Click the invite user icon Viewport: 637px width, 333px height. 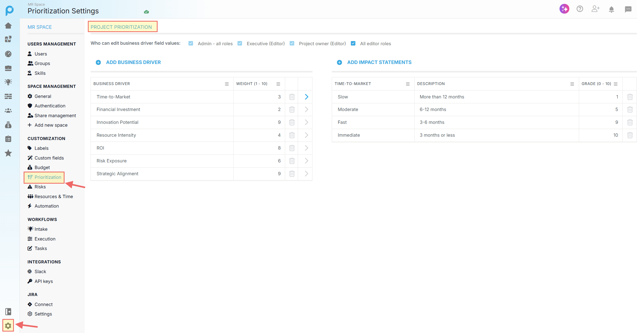pyautogui.click(x=595, y=9)
